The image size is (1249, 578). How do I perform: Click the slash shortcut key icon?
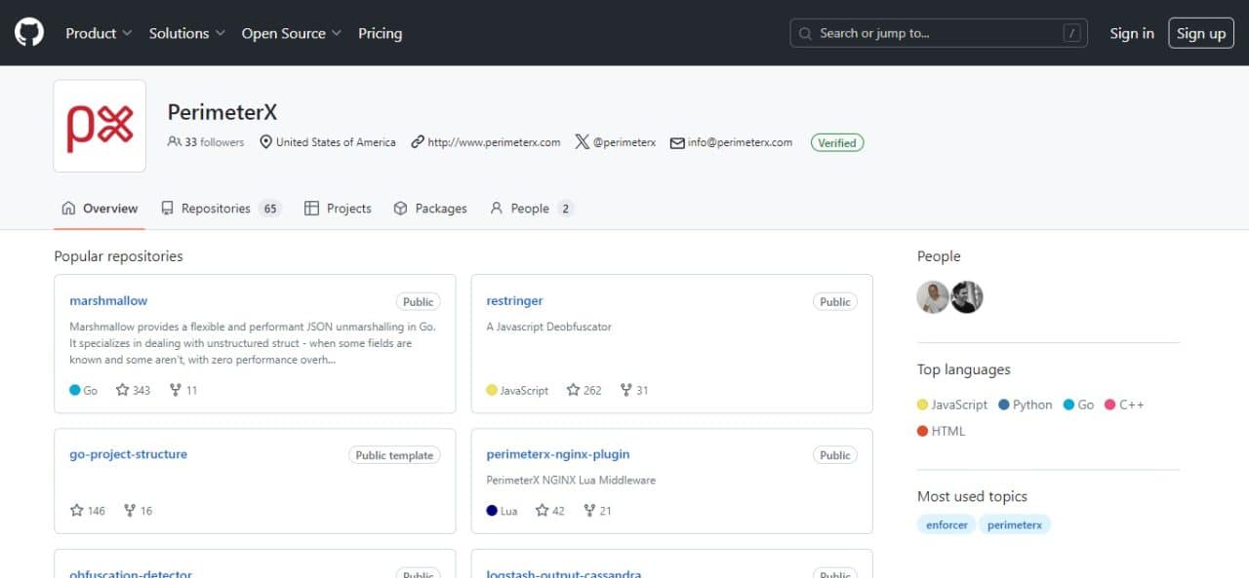click(x=1072, y=33)
